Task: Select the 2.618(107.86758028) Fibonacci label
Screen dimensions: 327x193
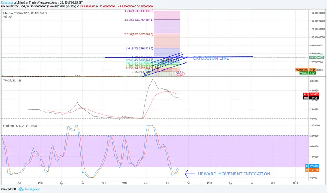Action: [x=139, y=34]
